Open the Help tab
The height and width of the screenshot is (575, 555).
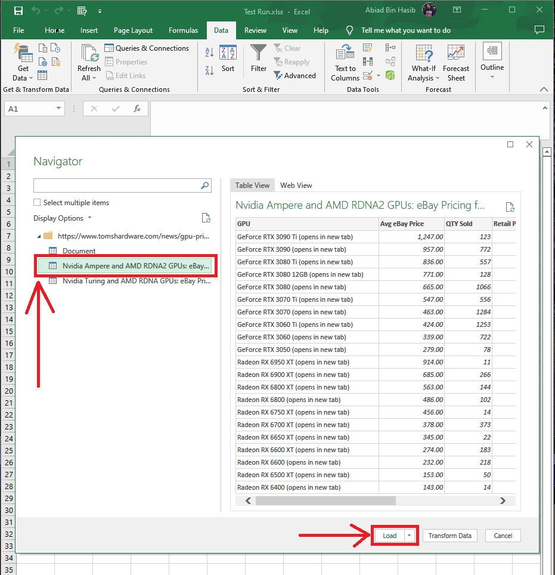tap(321, 30)
